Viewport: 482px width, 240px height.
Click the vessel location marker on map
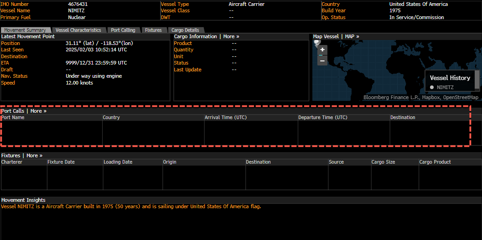point(317,42)
